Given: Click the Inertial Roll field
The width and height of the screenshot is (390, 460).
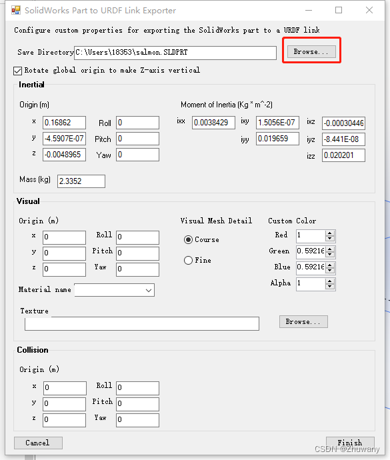Looking at the screenshot, I should pyautogui.click(x=137, y=123).
